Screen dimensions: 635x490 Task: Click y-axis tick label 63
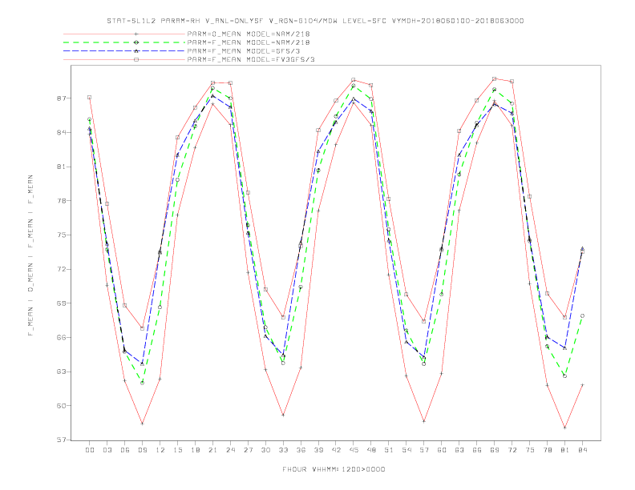click(63, 372)
